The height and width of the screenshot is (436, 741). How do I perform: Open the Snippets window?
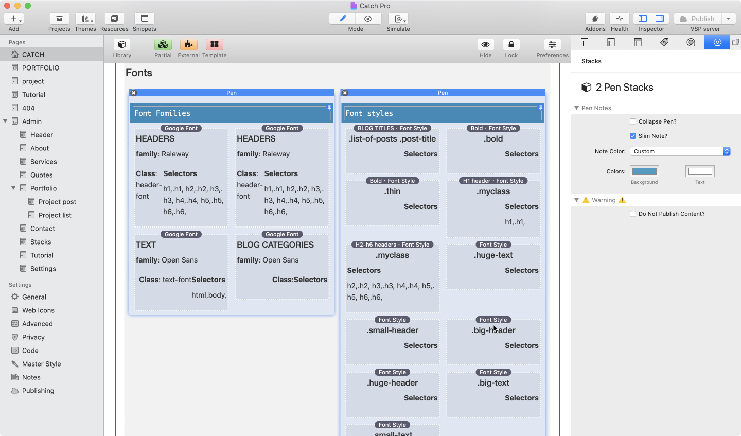144,19
